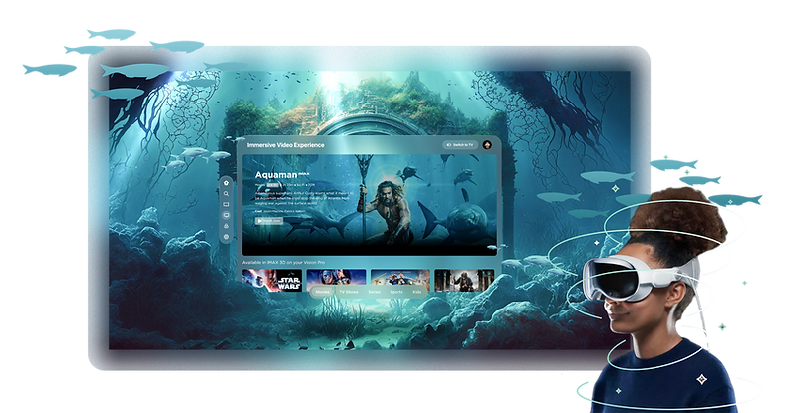Screen dimensions: 785x413
Task: Open the Star Wars movie thumbnail
Action: (x=271, y=280)
